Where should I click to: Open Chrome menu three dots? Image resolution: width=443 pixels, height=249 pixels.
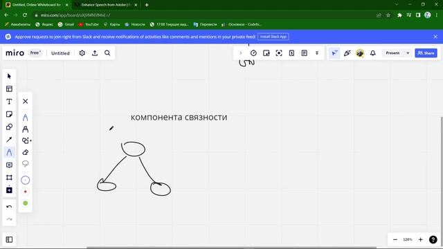pos(437,15)
